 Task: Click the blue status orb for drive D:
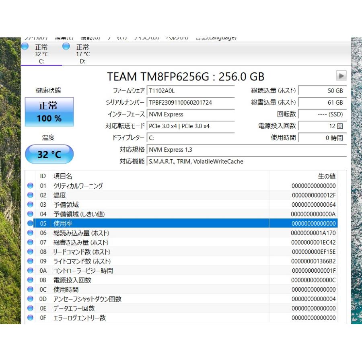(66, 46)
